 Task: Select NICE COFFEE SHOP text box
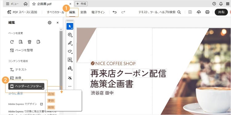coord(113,63)
